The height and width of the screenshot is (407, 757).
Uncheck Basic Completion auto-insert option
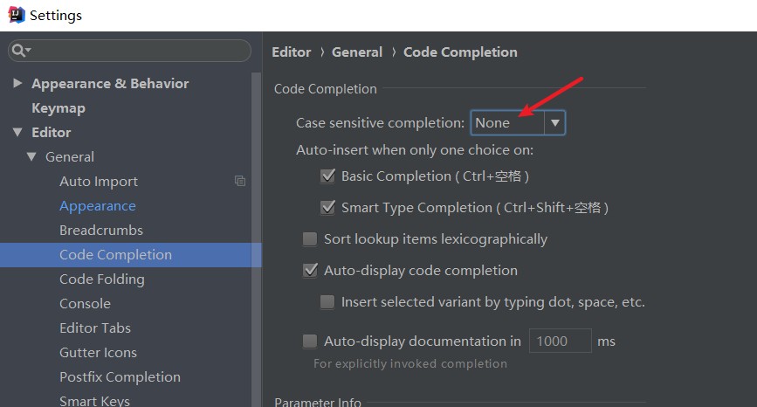coord(328,176)
